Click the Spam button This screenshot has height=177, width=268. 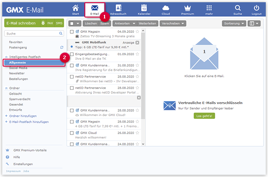[105, 24]
